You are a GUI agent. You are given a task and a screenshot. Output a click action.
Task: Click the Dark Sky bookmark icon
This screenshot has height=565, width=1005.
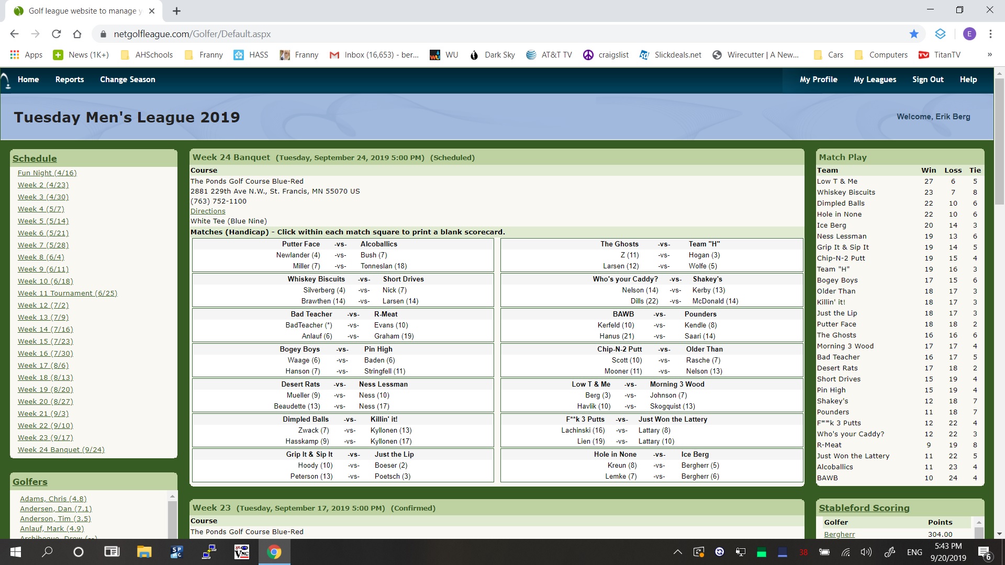(474, 55)
